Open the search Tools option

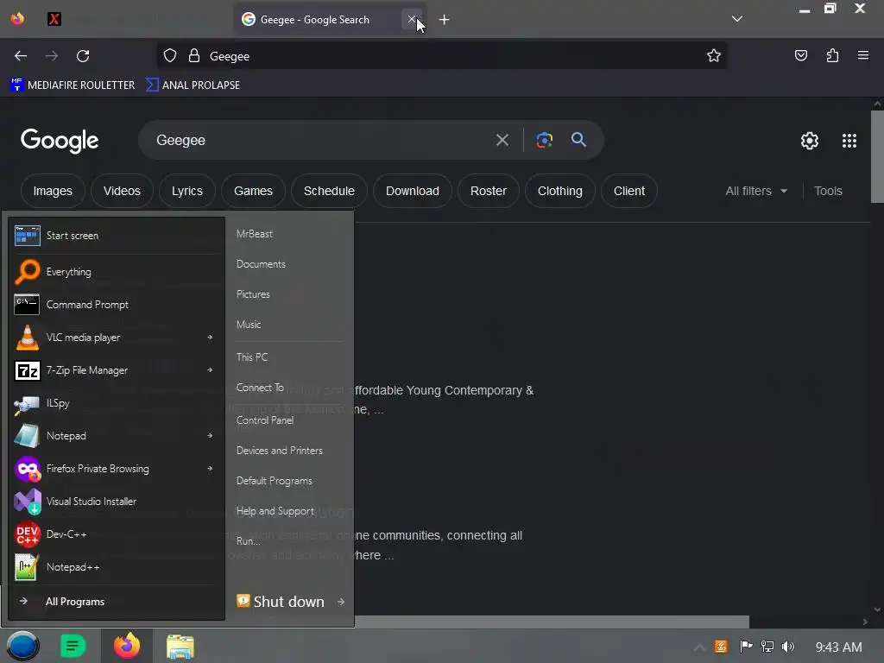coord(828,191)
